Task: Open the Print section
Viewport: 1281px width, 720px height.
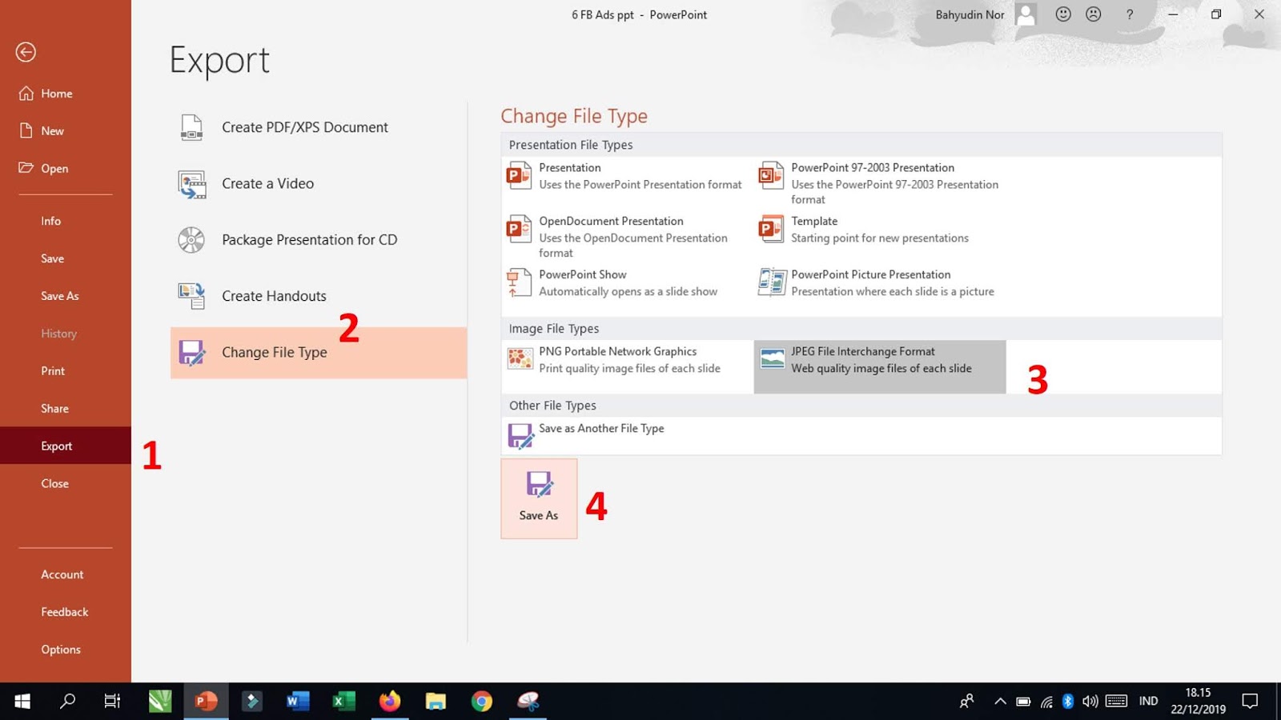Action: point(66,371)
